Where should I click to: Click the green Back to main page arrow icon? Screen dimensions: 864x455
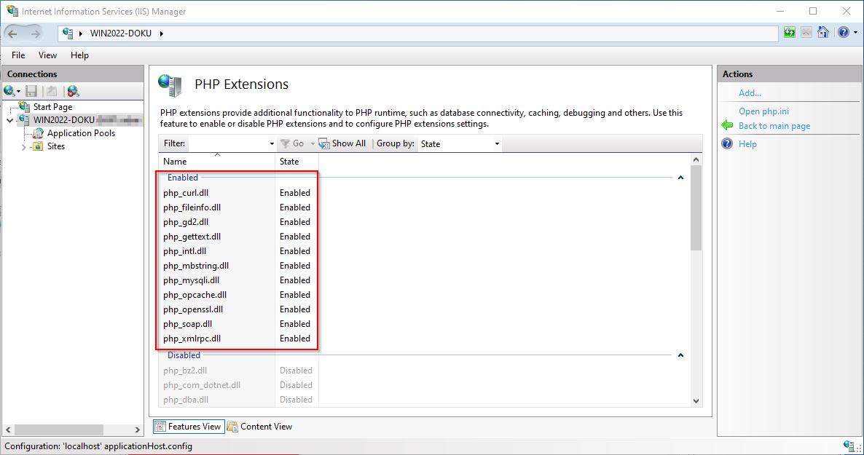[x=727, y=126]
